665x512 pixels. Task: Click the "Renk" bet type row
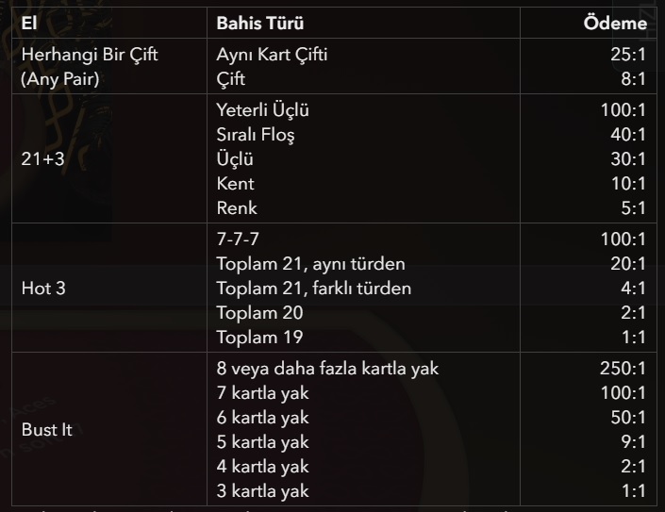237,207
